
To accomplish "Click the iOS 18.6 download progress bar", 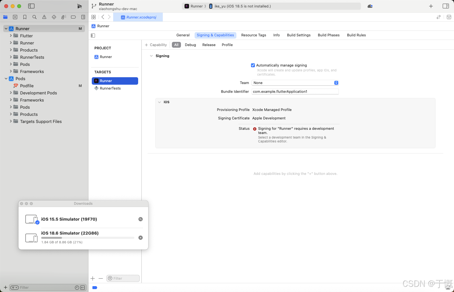I will 88,238.
